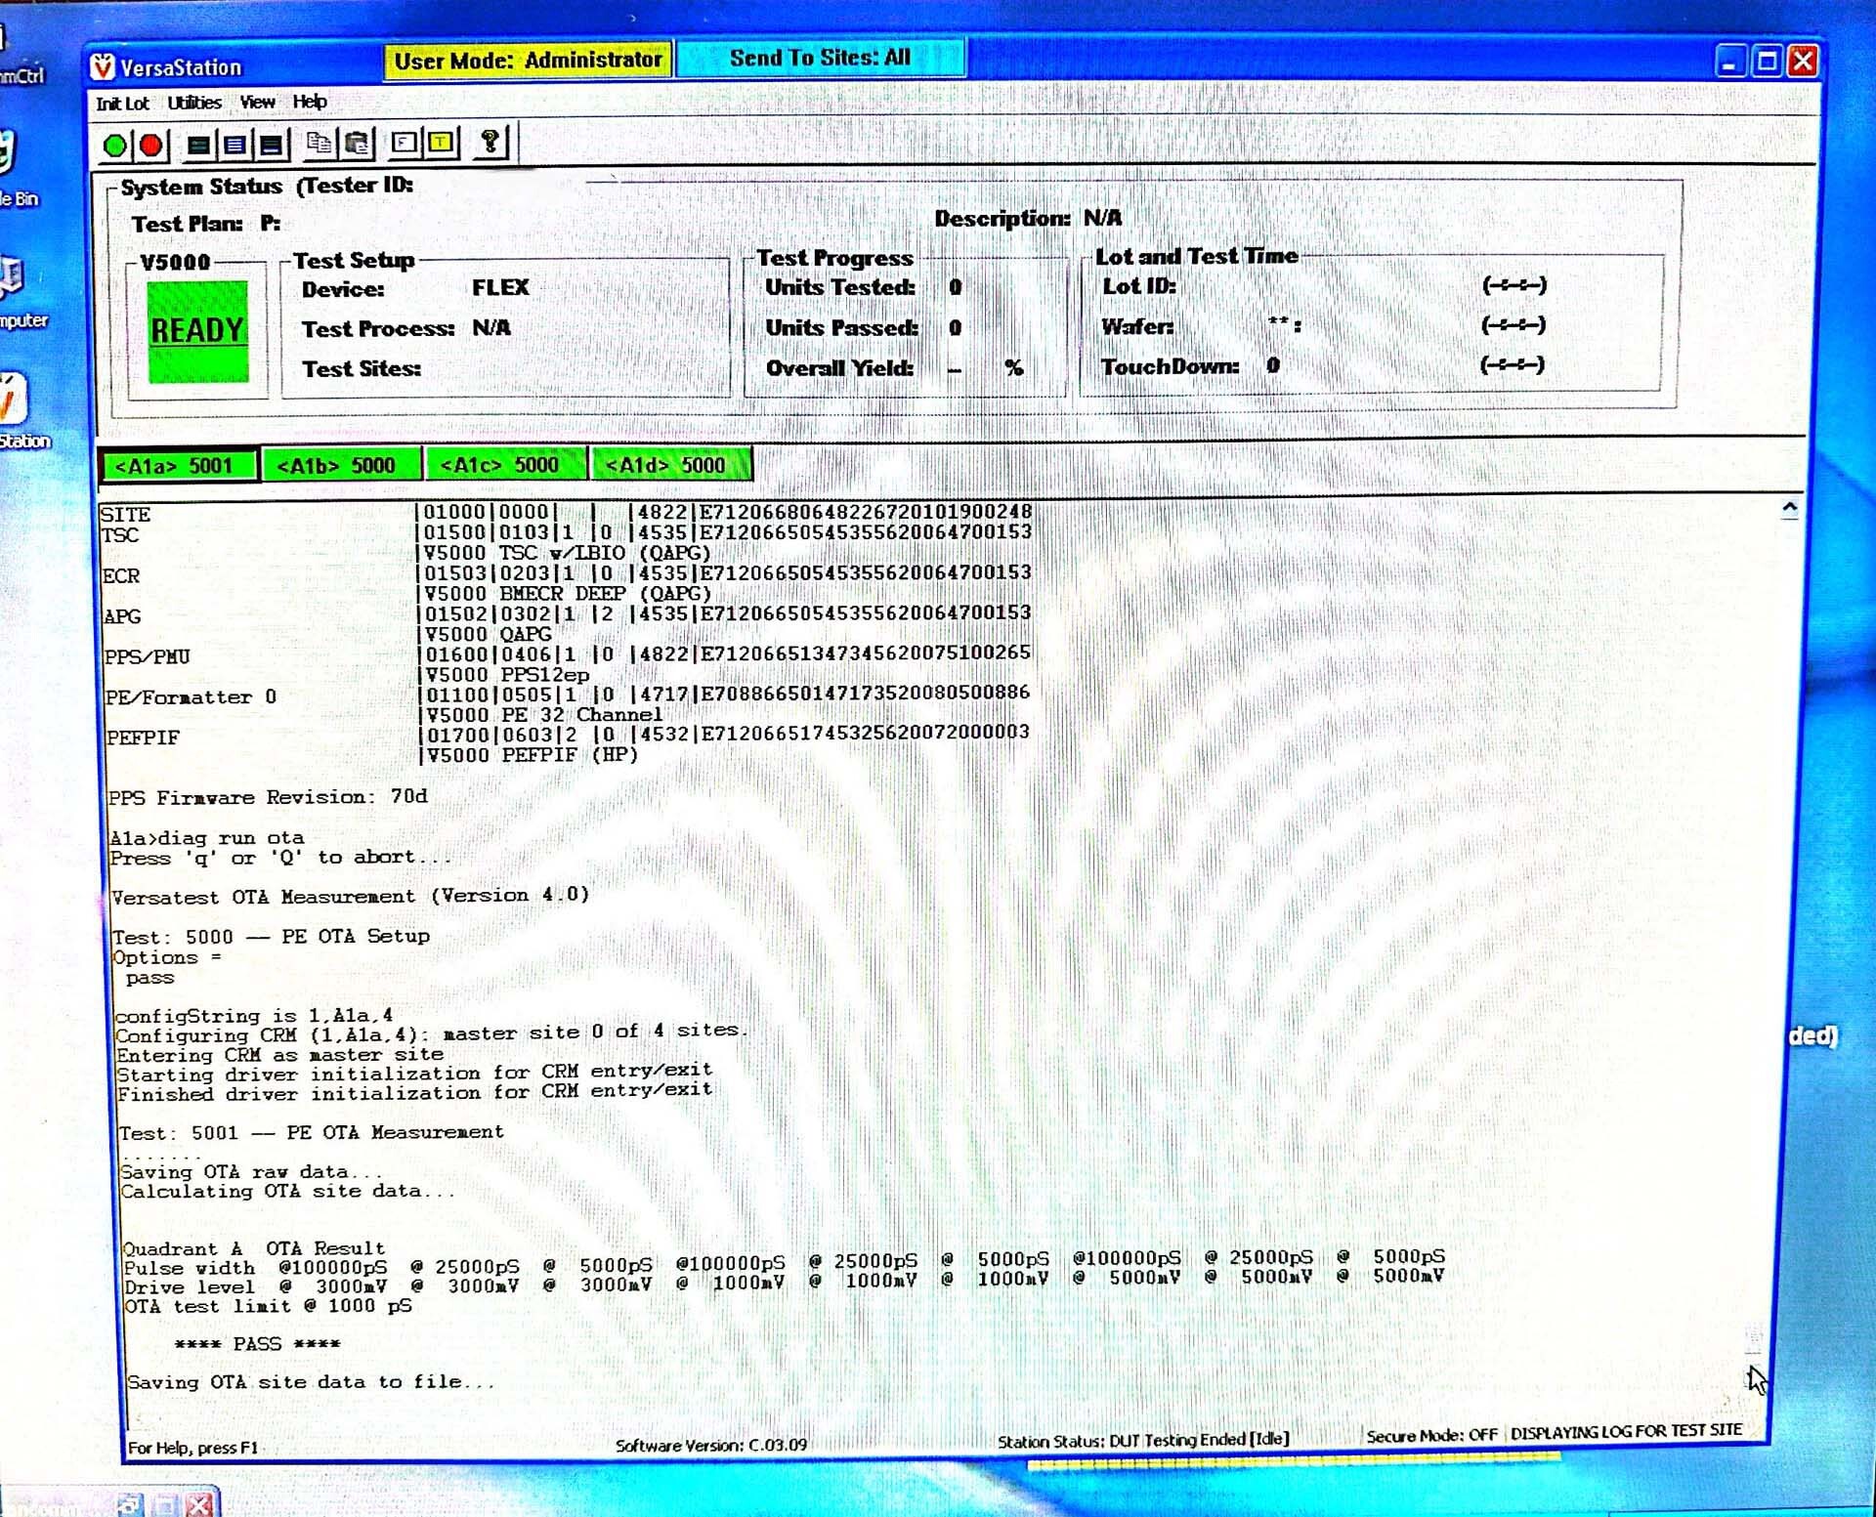The height and width of the screenshot is (1517, 1876).
Task: Click 'PPS Firmware Revision: 70d' log line
Action: (x=268, y=797)
